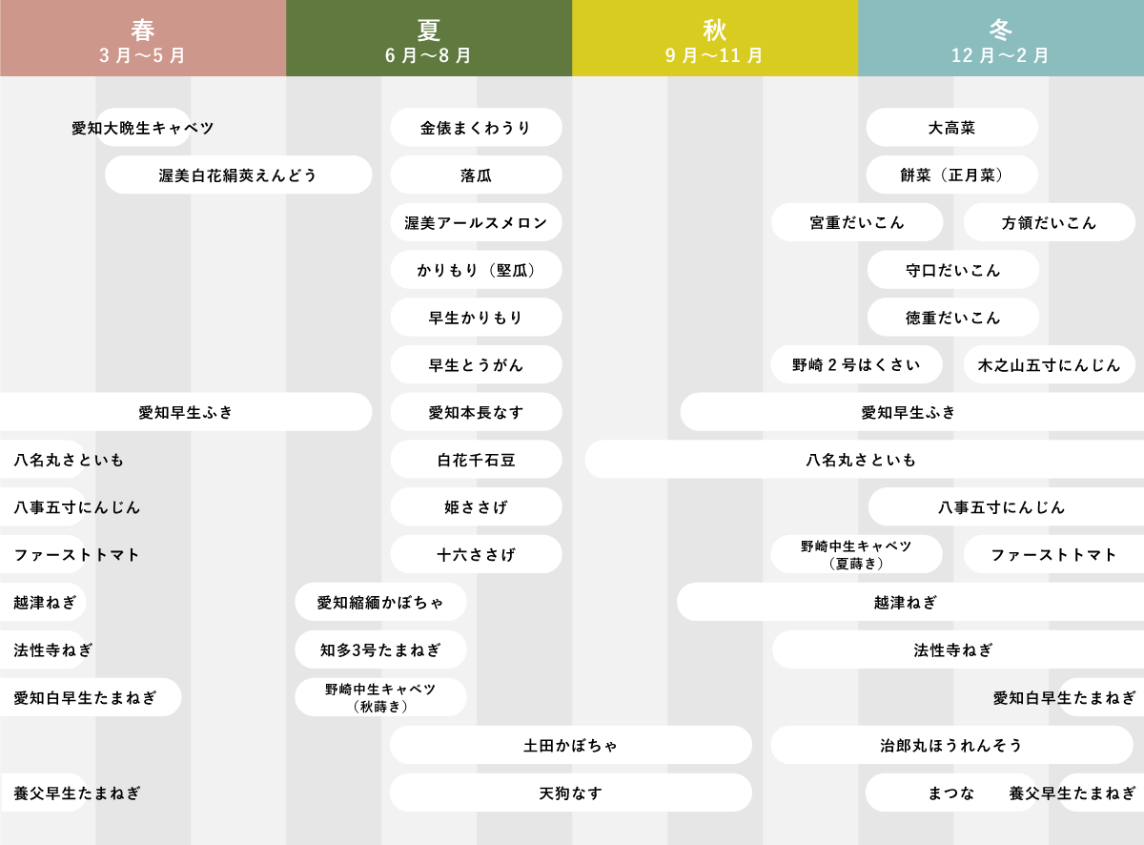Click the 金俵まくわうり label
Screen dimensions: 1144x845
(476, 127)
